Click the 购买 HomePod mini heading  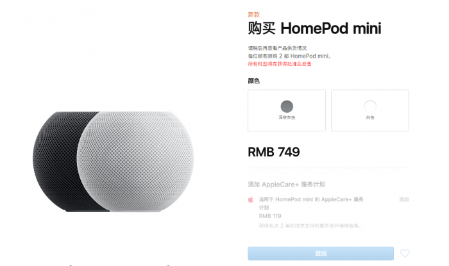tap(314, 28)
